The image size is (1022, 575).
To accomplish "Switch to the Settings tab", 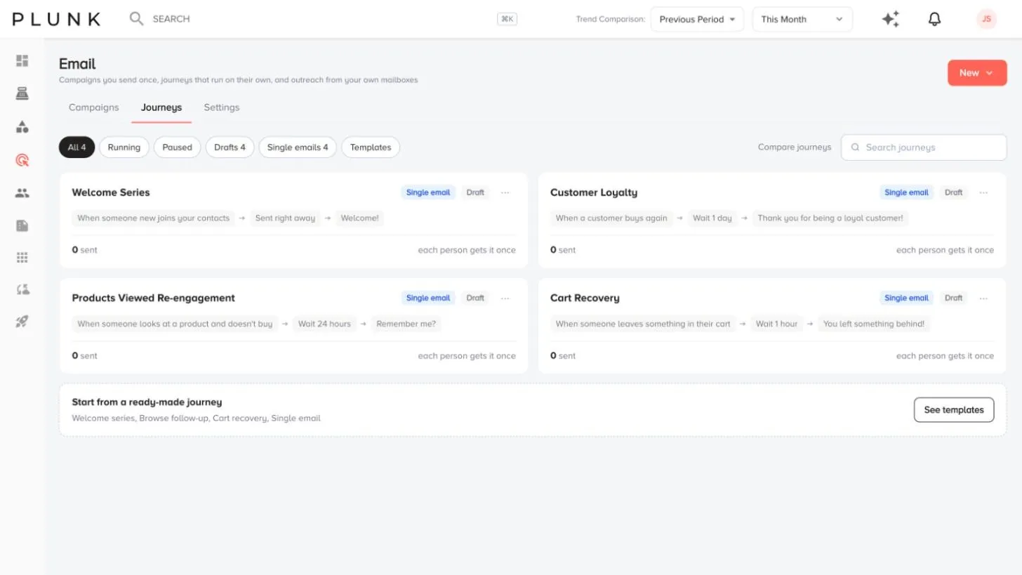I will 222,107.
